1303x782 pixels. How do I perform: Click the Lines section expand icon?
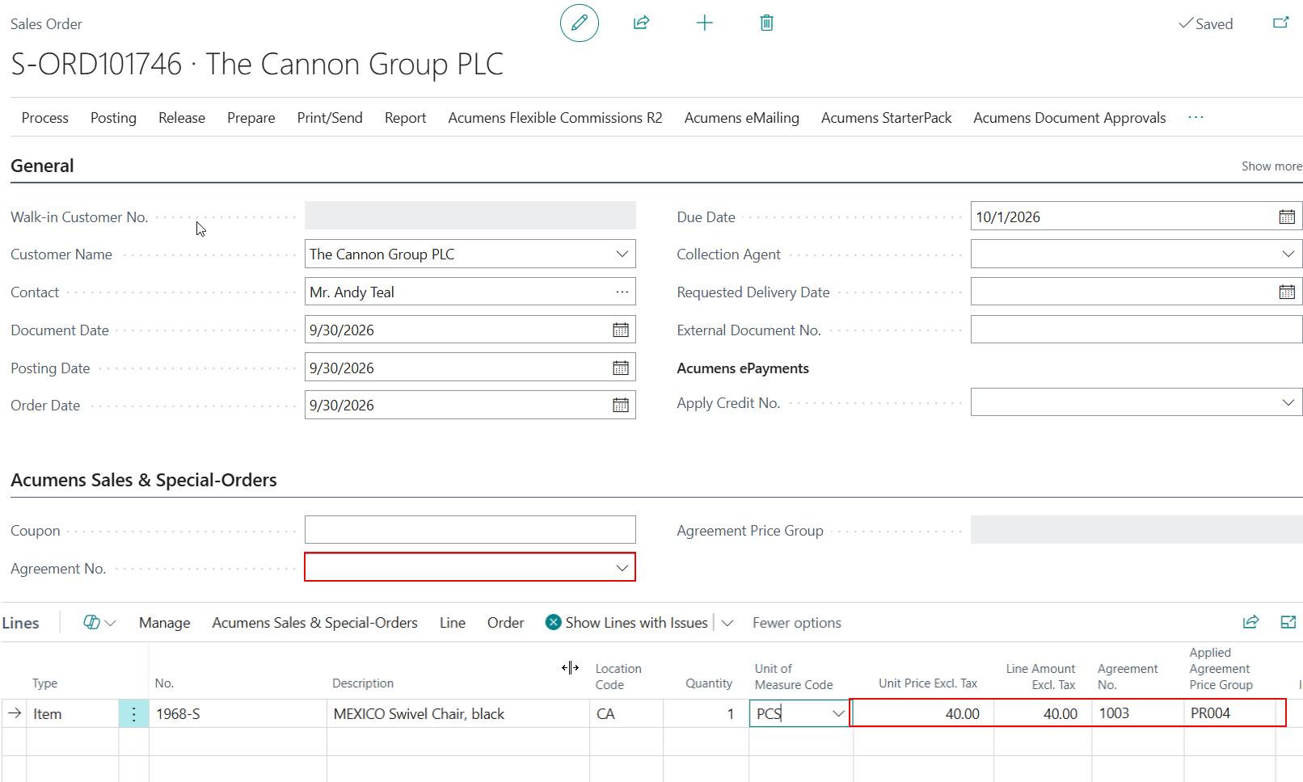coord(1288,622)
